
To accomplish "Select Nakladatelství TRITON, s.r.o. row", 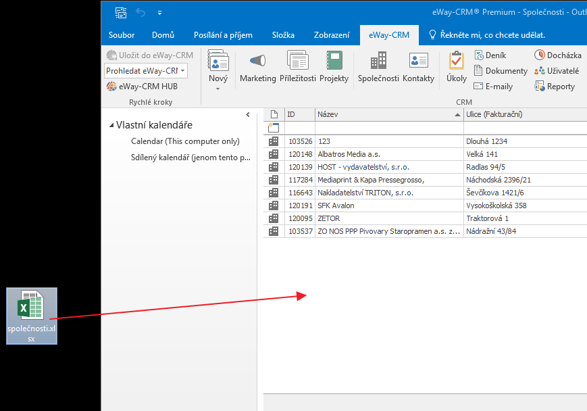I will [426, 193].
